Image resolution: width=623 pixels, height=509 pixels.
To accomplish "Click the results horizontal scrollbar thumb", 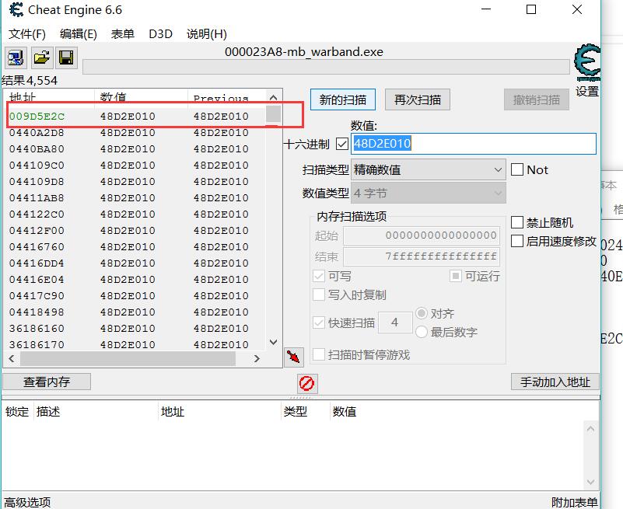I will tap(128, 359).
